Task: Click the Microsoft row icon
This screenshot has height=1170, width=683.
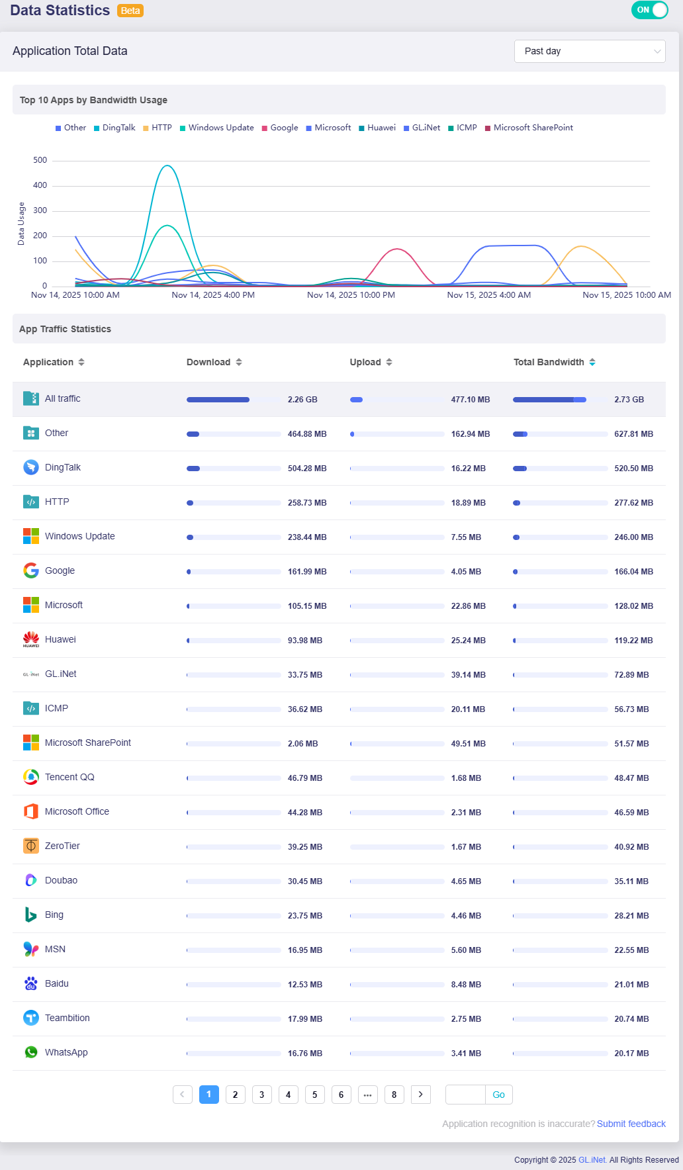Action: click(x=31, y=605)
